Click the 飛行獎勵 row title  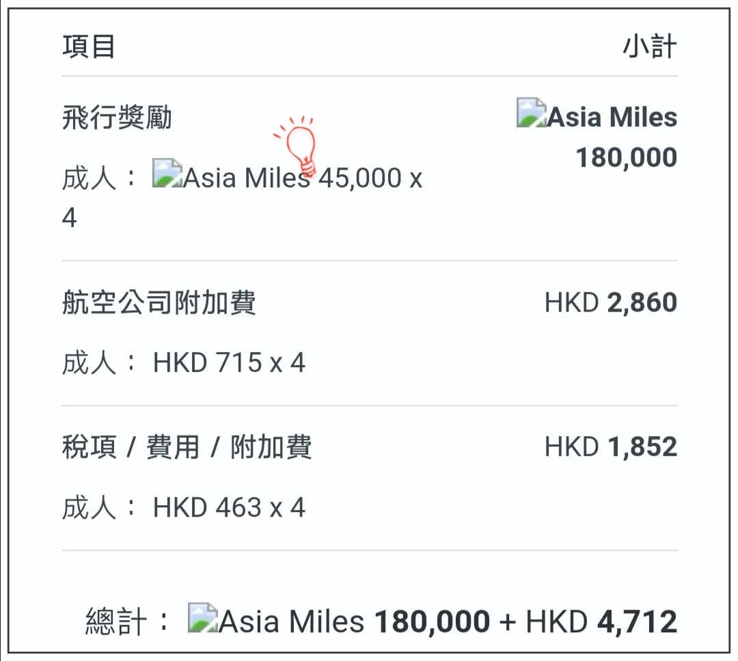118,117
